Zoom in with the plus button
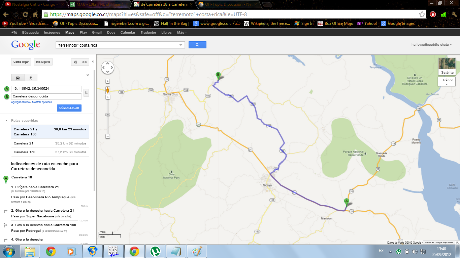460x258 pixels. (108, 97)
